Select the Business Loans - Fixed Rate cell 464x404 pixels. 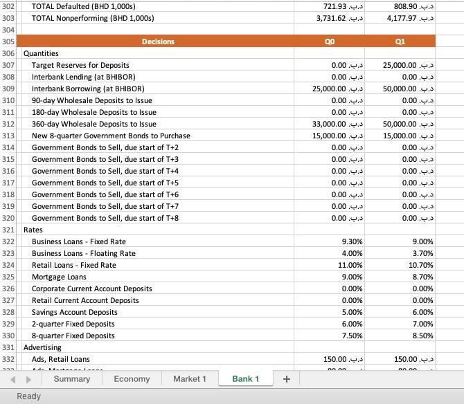(158, 241)
